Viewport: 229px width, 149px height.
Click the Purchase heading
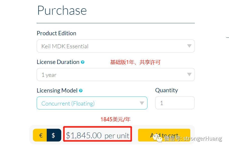pyautogui.click(x=62, y=10)
